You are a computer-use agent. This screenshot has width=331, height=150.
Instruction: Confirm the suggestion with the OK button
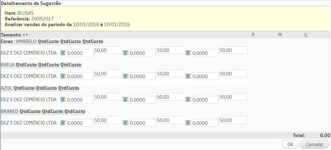coord(290,144)
